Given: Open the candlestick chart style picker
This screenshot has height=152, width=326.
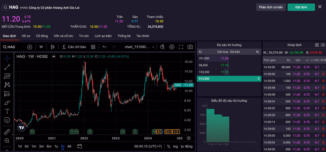Looking at the screenshot, I should (53, 47).
